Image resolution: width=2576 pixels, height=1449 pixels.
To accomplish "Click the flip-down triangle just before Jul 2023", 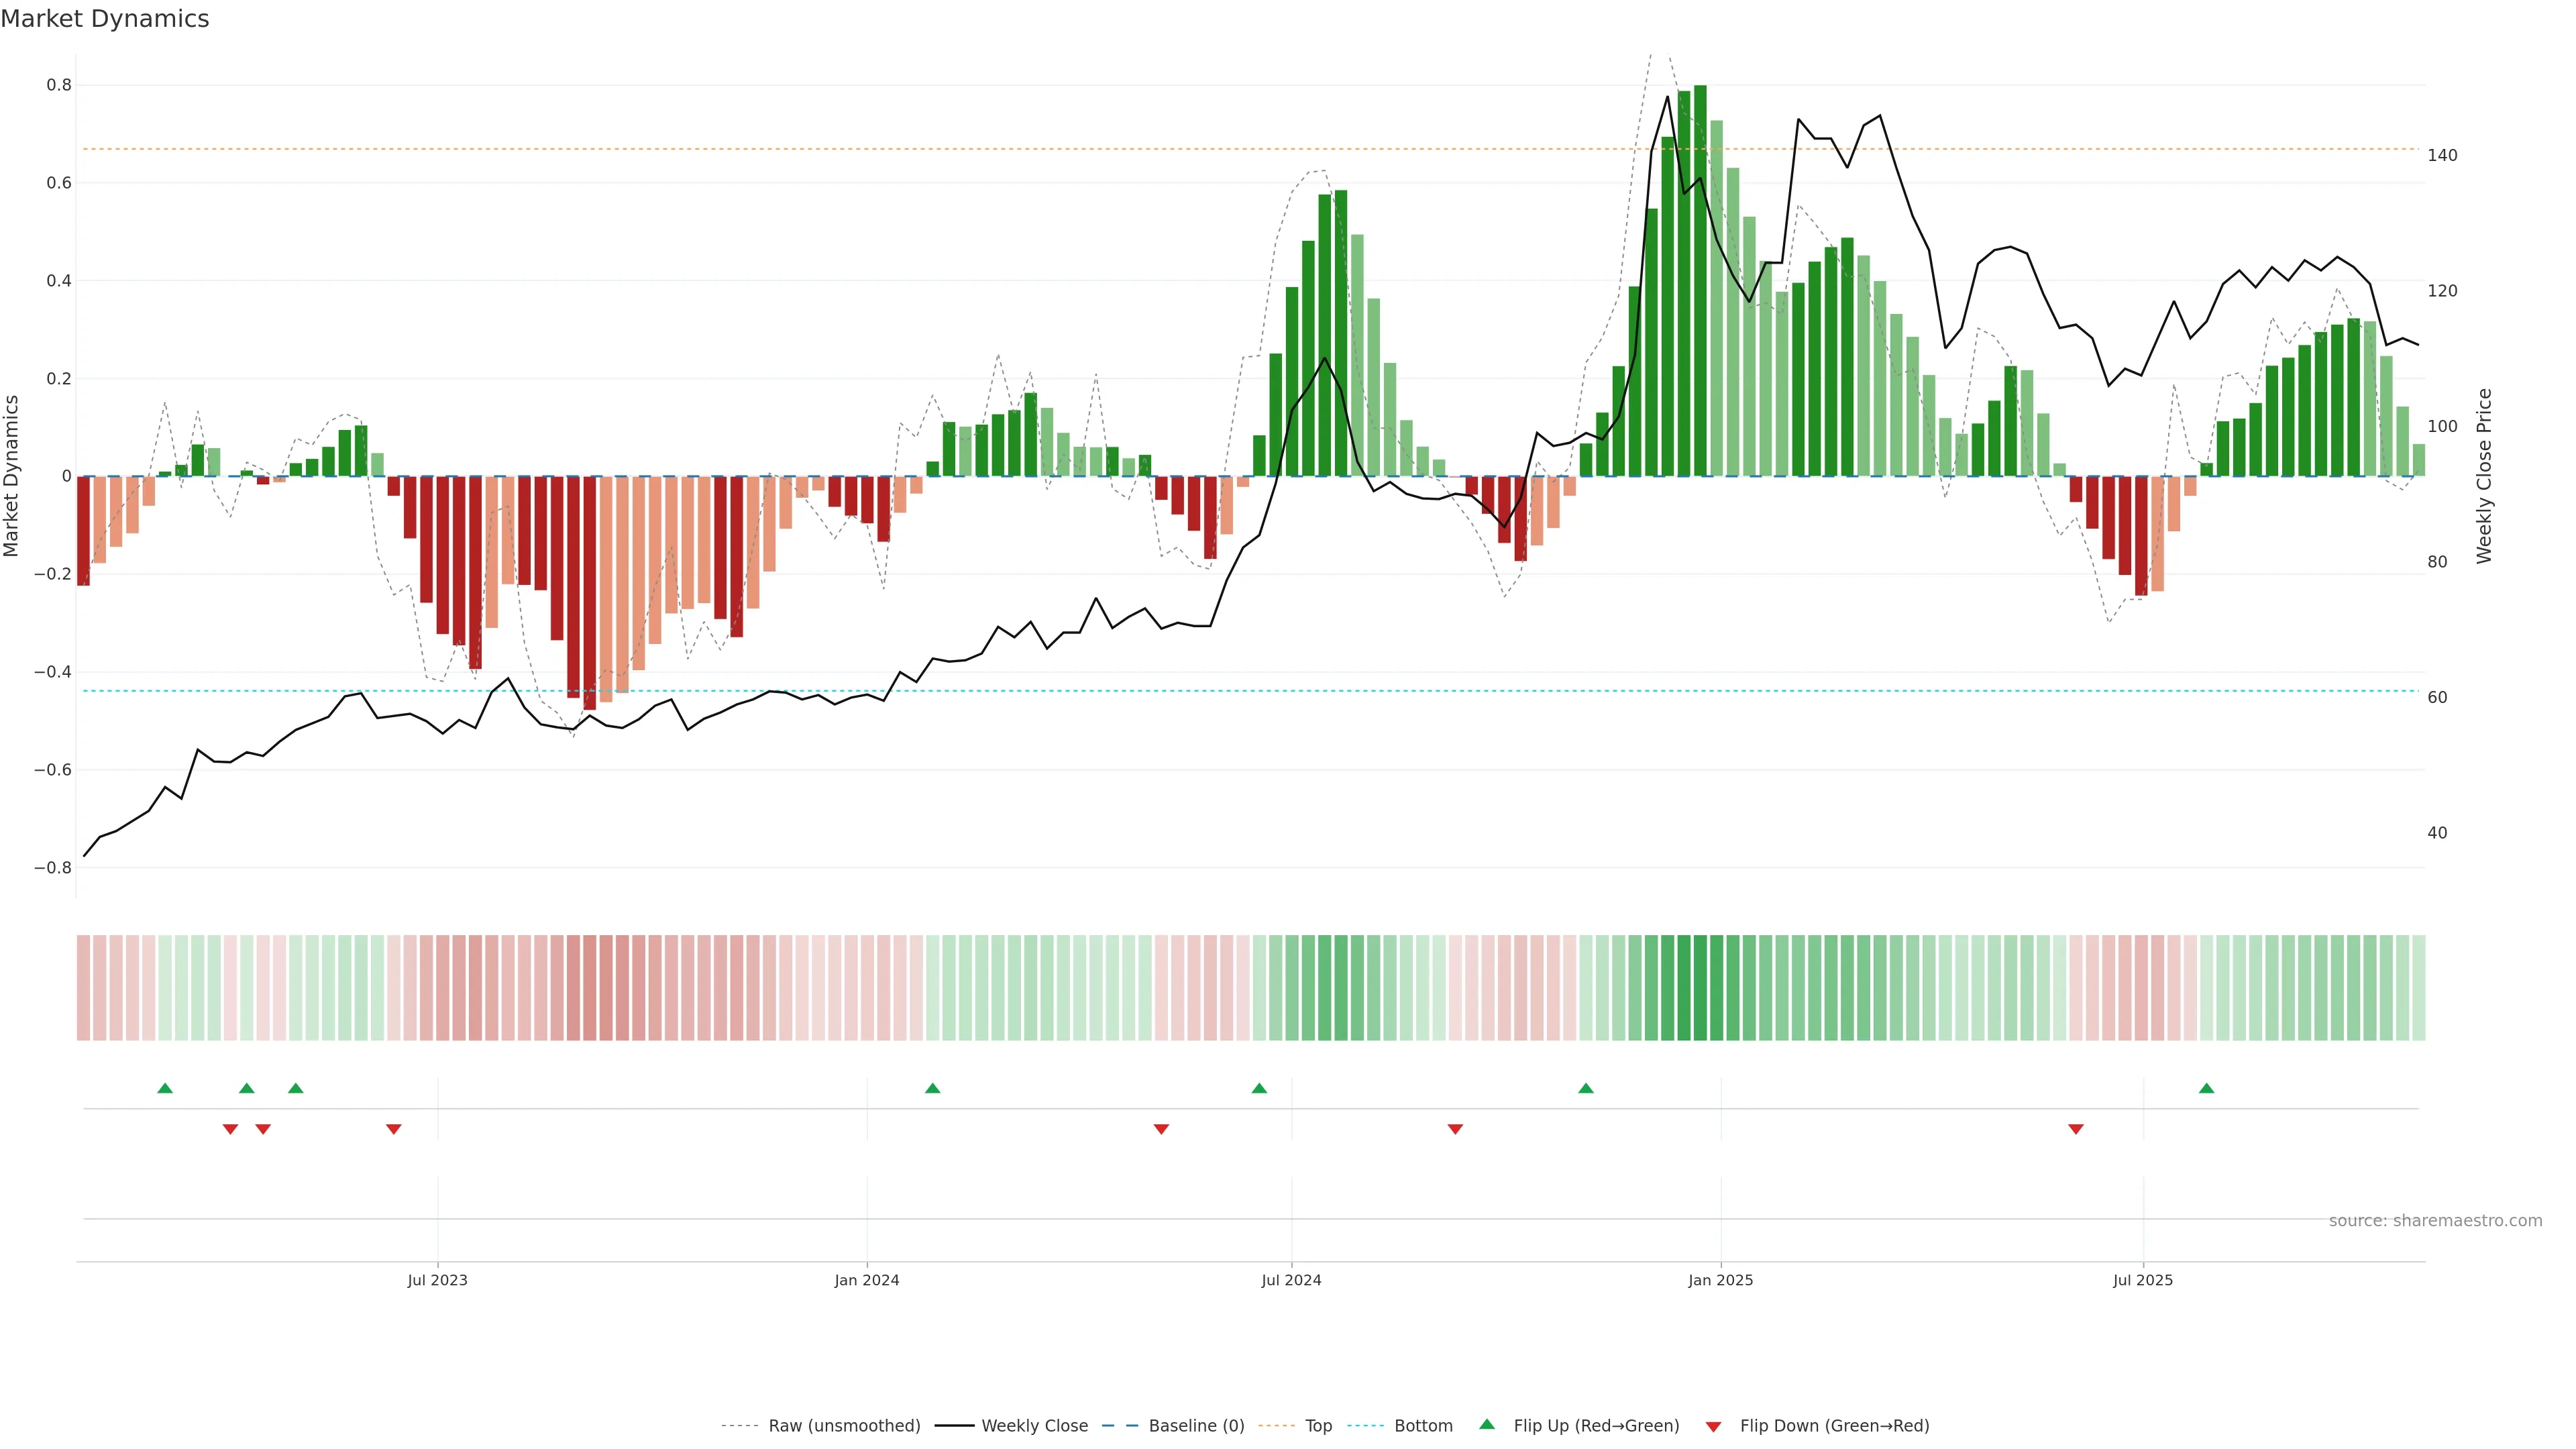I will (394, 1129).
